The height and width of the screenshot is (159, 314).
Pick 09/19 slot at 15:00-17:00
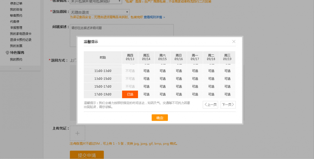pyautogui.click(x=227, y=86)
